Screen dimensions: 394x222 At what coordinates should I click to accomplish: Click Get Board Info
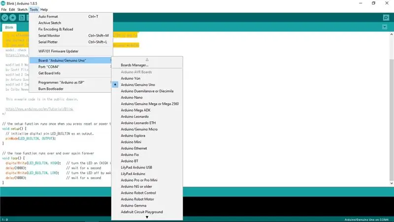pyautogui.click(x=71, y=73)
